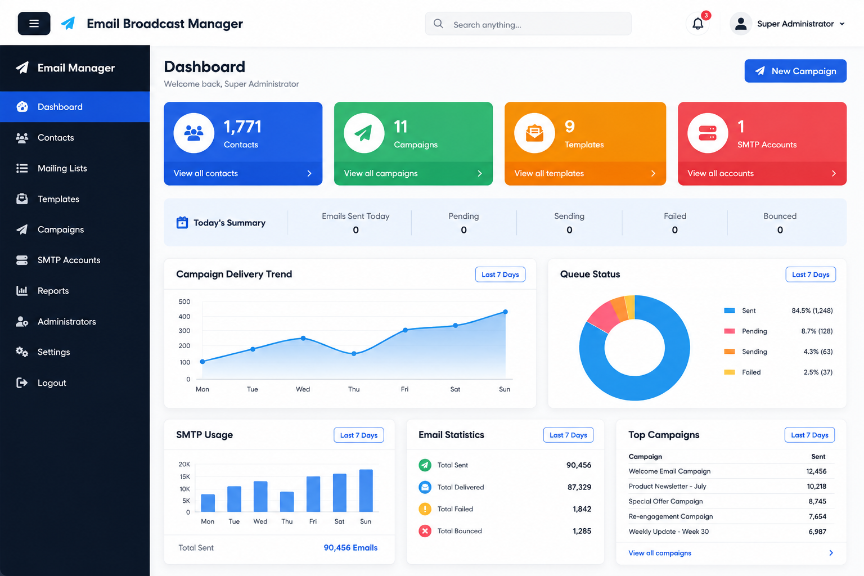Open Last 7 Days filter for SMTP Usage
This screenshot has width=864, height=576.
coord(359,435)
